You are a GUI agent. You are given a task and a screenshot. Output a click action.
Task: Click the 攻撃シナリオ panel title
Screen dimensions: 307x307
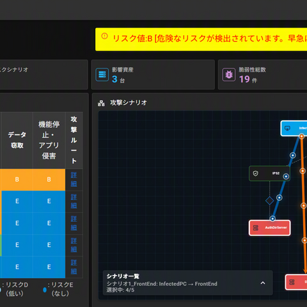[129, 103]
